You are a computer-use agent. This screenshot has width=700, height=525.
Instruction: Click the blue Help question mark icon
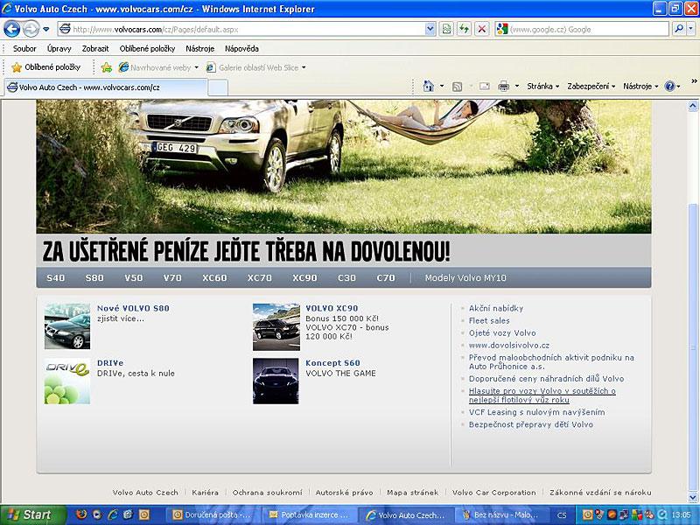click(669, 86)
